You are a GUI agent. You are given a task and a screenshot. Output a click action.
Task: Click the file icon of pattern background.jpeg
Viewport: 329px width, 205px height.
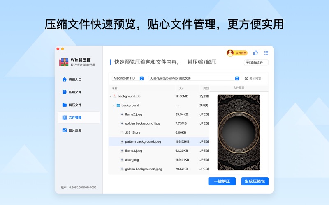tap(122, 141)
